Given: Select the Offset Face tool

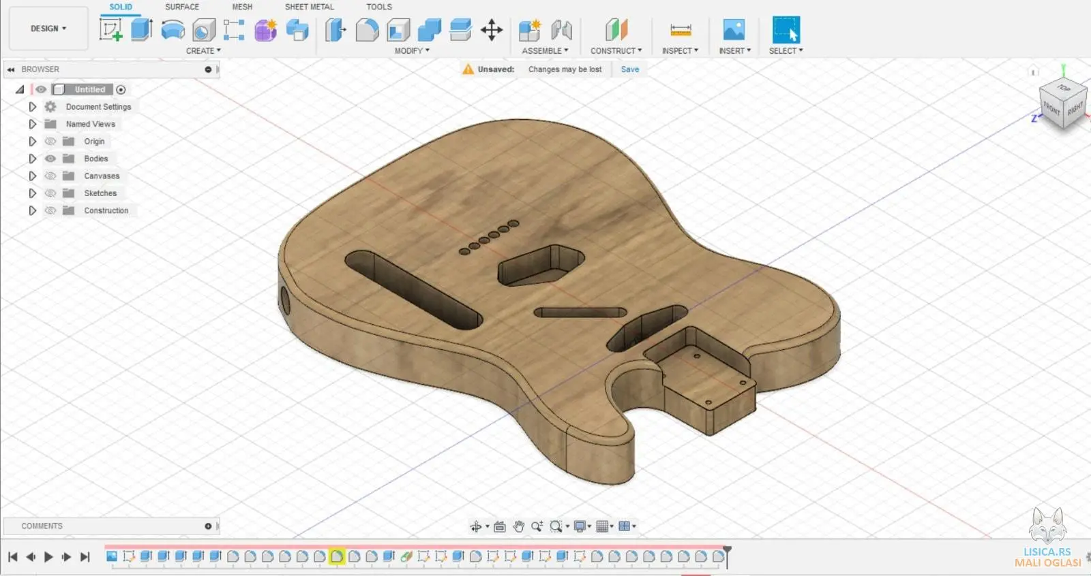Looking at the screenshot, I should pos(460,30).
